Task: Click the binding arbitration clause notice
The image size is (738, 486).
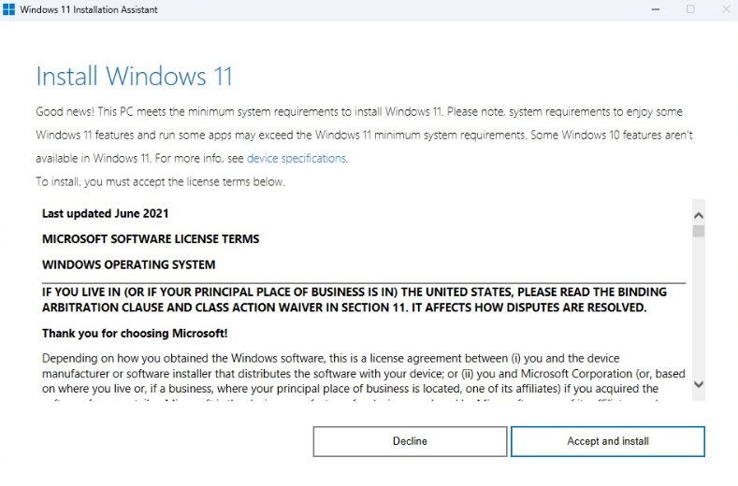Action: coord(355,300)
